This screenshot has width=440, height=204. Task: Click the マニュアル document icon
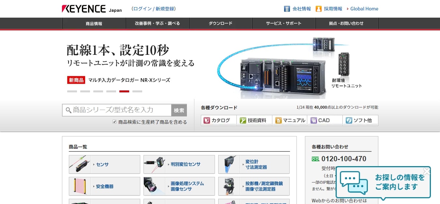tap(278, 120)
